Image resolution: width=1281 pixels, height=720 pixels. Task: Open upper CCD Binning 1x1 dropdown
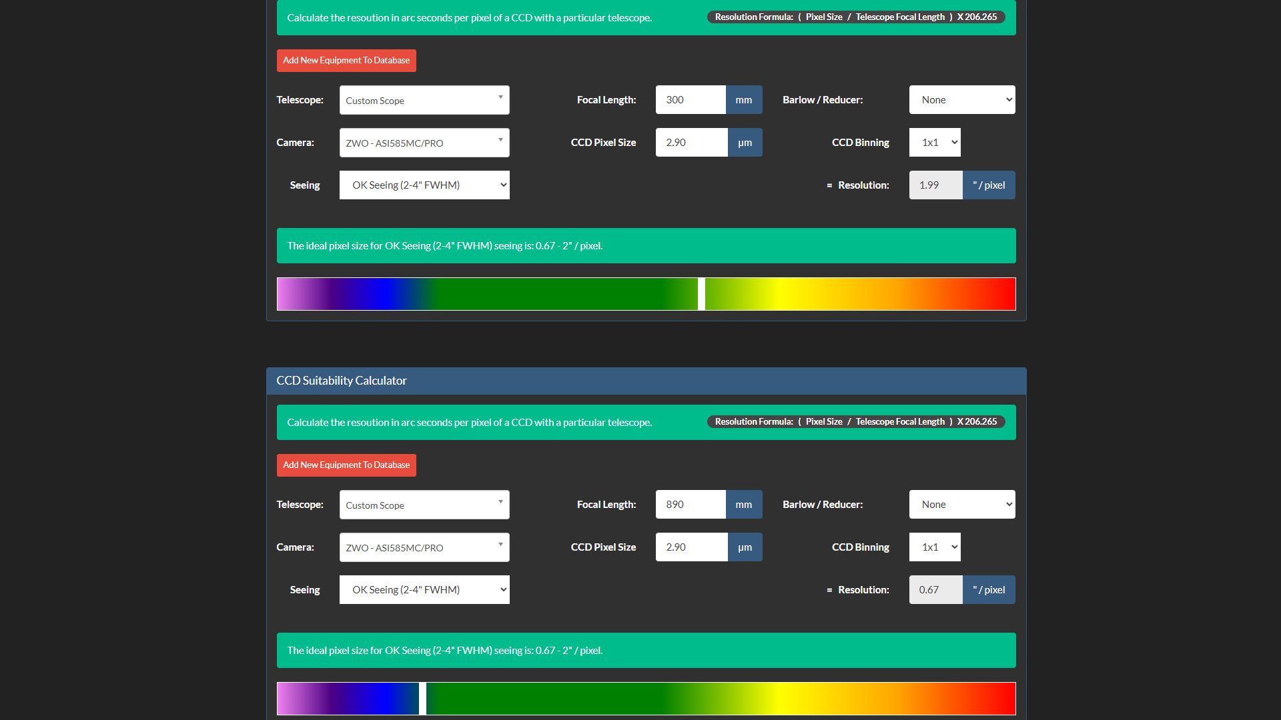[x=934, y=143]
